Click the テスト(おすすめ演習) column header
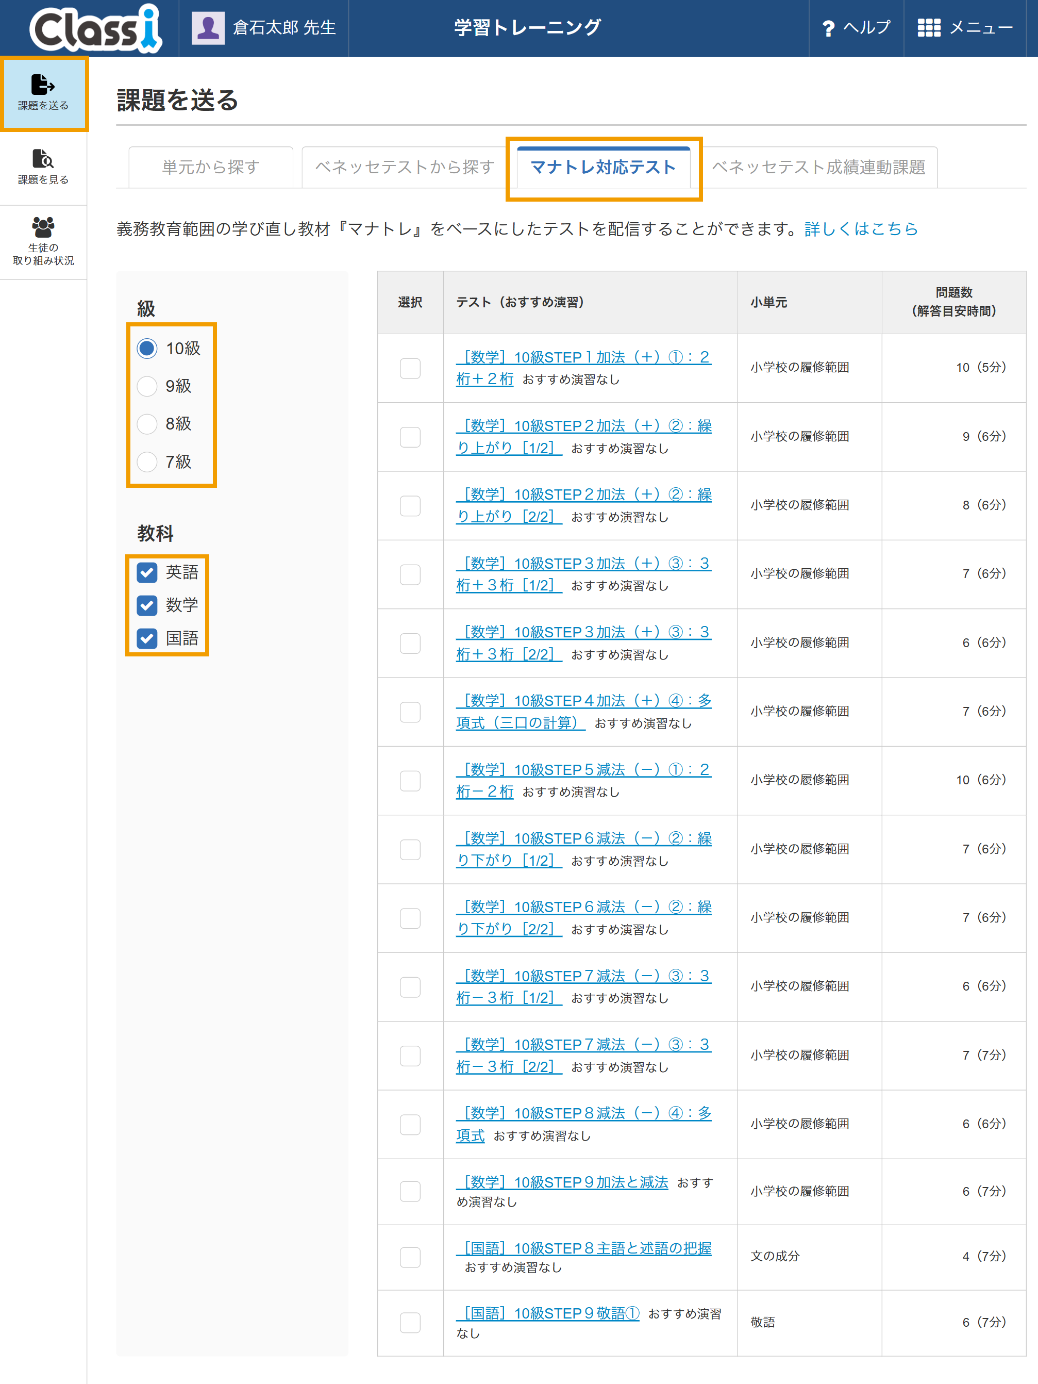The width and height of the screenshot is (1038, 1384). (x=590, y=302)
